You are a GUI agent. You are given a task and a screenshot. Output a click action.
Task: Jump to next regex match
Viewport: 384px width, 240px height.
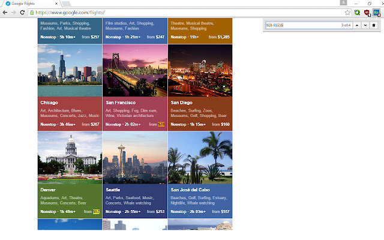coord(365,25)
